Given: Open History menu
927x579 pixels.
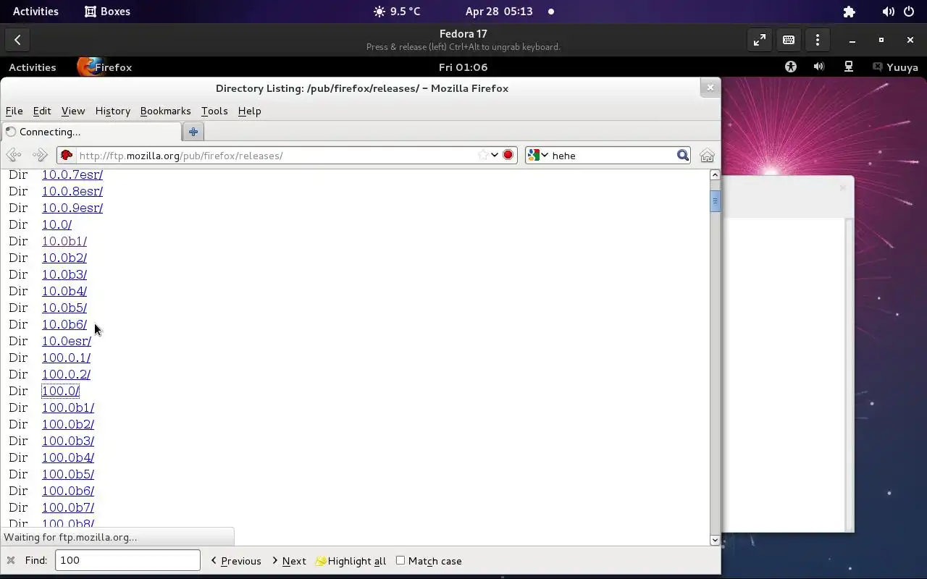Looking at the screenshot, I should 112,111.
